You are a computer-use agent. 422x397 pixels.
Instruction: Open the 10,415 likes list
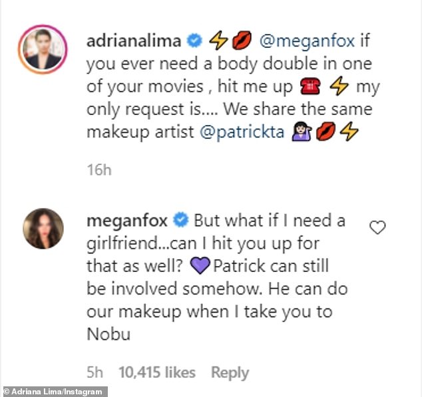(x=156, y=372)
